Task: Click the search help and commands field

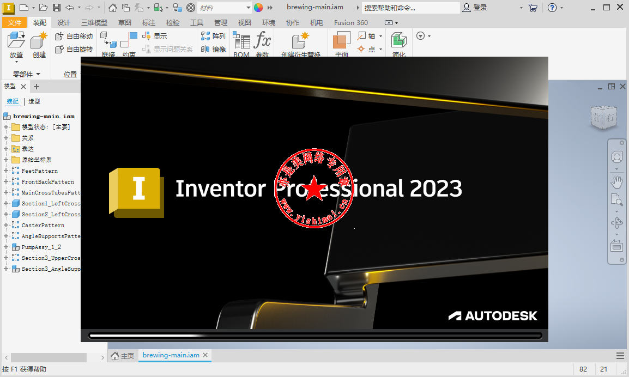Action: pyautogui.click(x=410, y=8)
